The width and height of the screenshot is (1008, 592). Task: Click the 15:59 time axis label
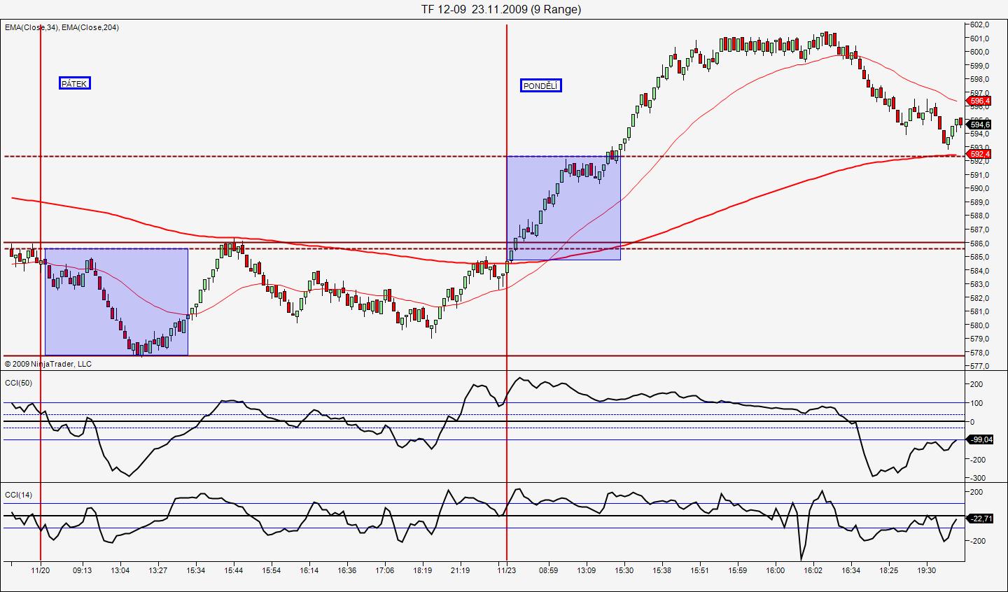pyautogui.click(x=738, y=570)
